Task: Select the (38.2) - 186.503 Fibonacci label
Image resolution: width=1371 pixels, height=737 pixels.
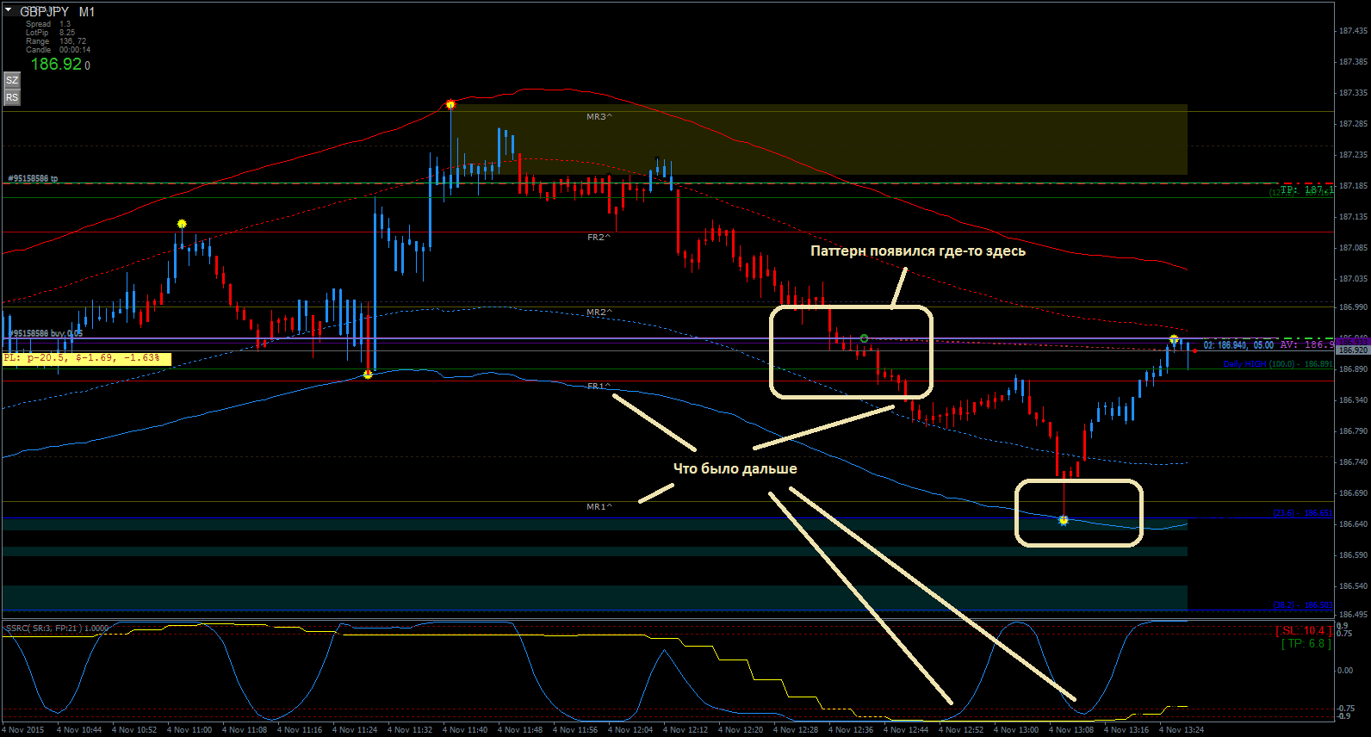Action: click(1303, 605)
